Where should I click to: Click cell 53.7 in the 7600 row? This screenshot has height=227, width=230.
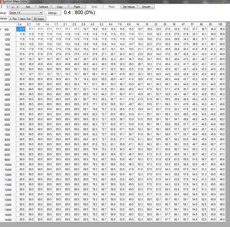[x=185, y=134]
